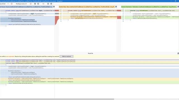The height and width of the screenshot is (100, 179).
Task: Click horizontal scrollbar at bottom of result pane
Action: [57, 99]
